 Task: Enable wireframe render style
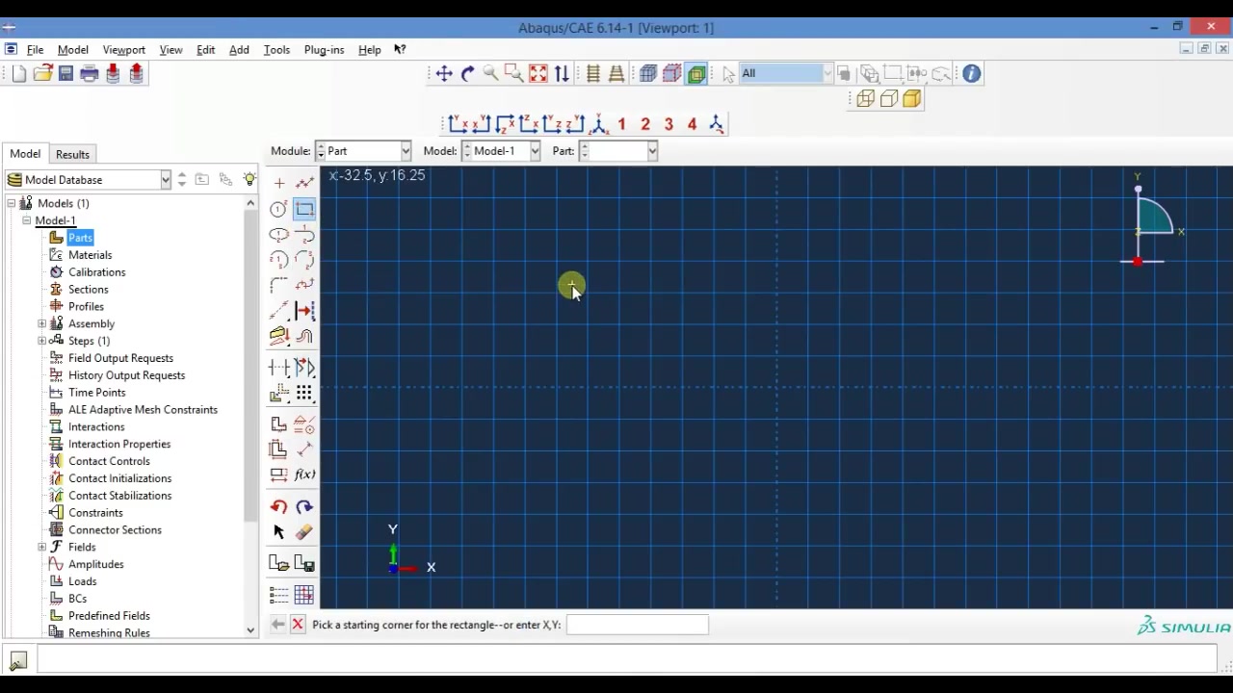pos(866,99)
